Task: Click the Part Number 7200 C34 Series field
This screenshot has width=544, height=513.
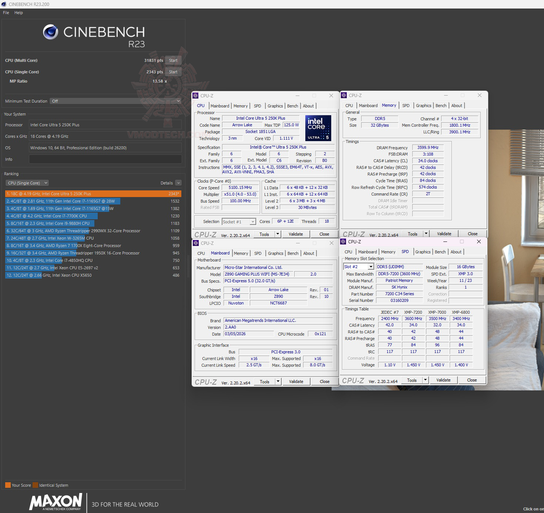Action: click(x=399, y=294)
